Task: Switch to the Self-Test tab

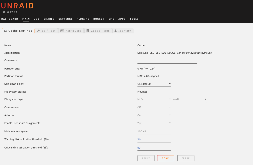Action: (x=47, y=31)
